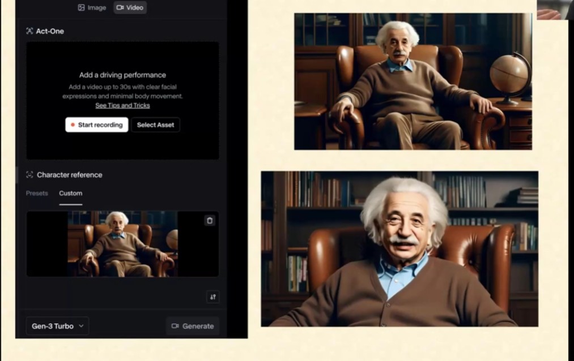
Task: Click the close-up smiling man image
Action: (399, 249)
